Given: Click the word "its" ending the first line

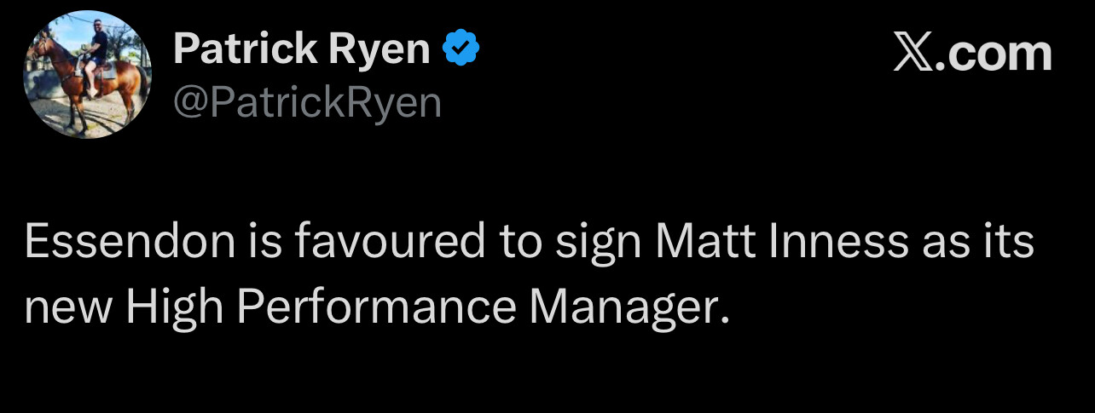Looking at the screenshot, I should (x=1011, y=242).
